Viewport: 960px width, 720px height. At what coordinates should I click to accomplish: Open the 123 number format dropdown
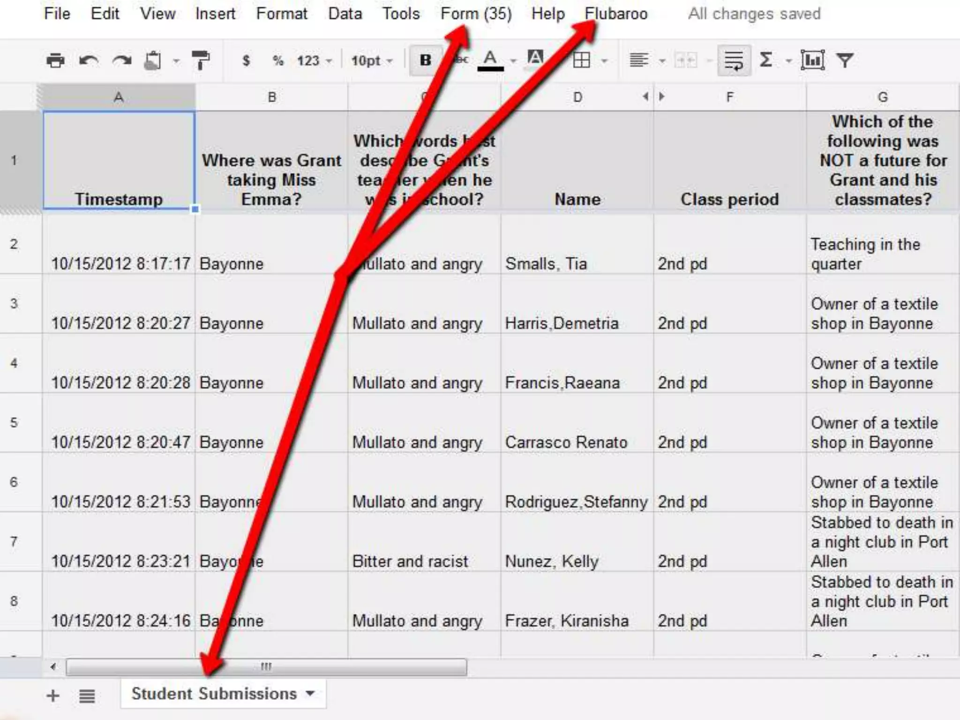pyautogui.click(x=314, y=60)
